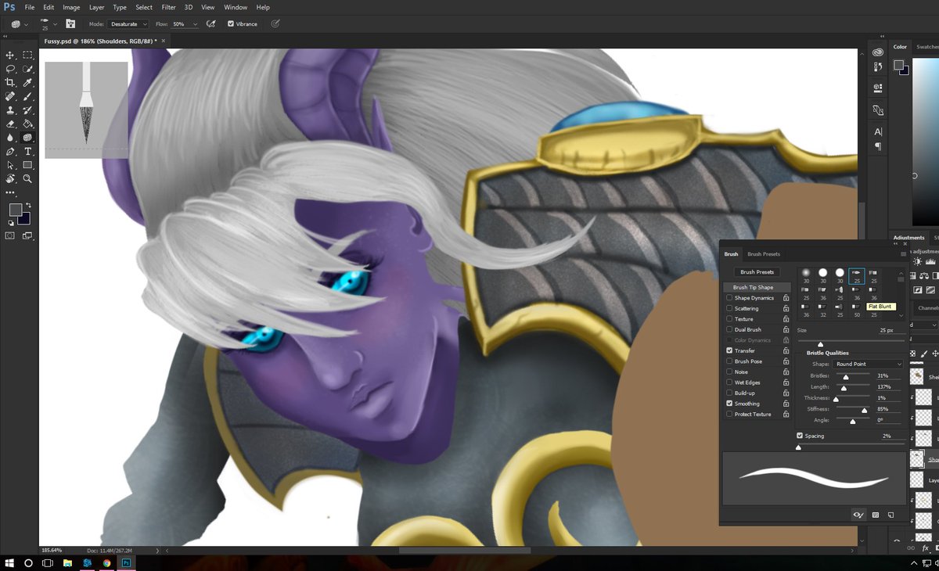This screenshot has width=939, height=571.
Task: Enable the Texture checkbox
Action: click(730, 319)
